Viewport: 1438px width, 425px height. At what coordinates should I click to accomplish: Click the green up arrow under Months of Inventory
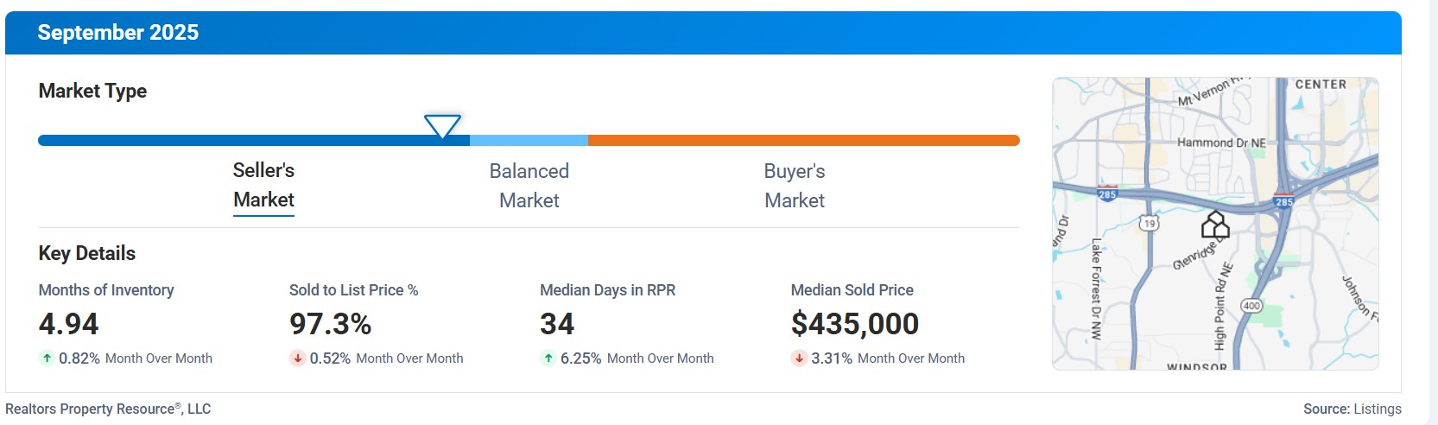pyautogui.click(x=47, y=358)
